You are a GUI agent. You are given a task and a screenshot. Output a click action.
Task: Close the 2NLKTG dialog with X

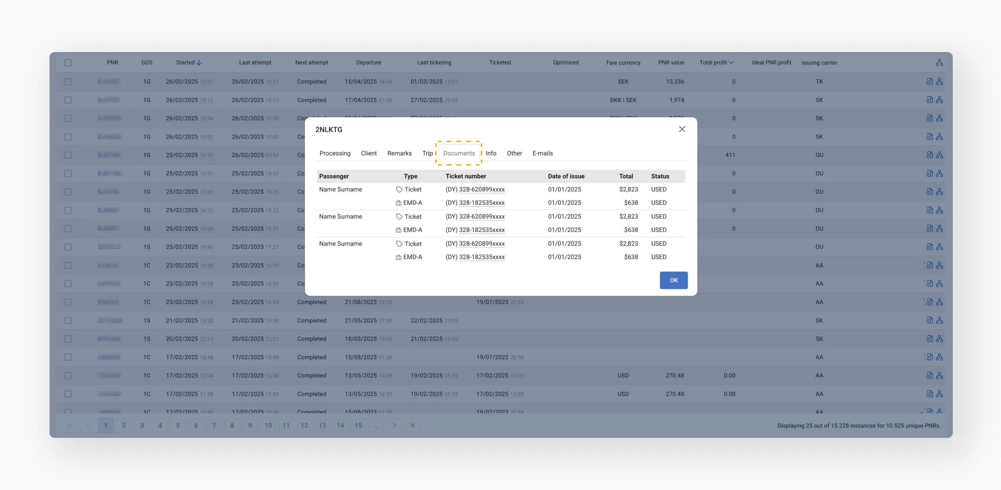[682, 129]
